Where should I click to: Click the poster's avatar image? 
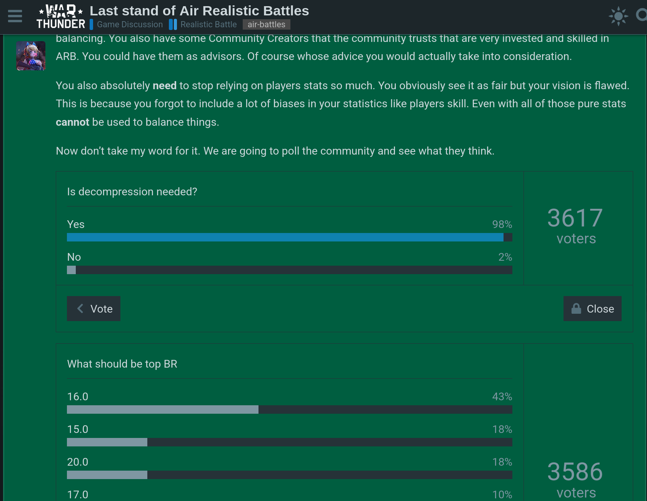(x=31, y=56)
